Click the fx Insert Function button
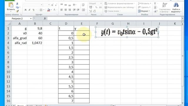Image resolution: width=188 pixels, height=106 pixels. point(45,19)
